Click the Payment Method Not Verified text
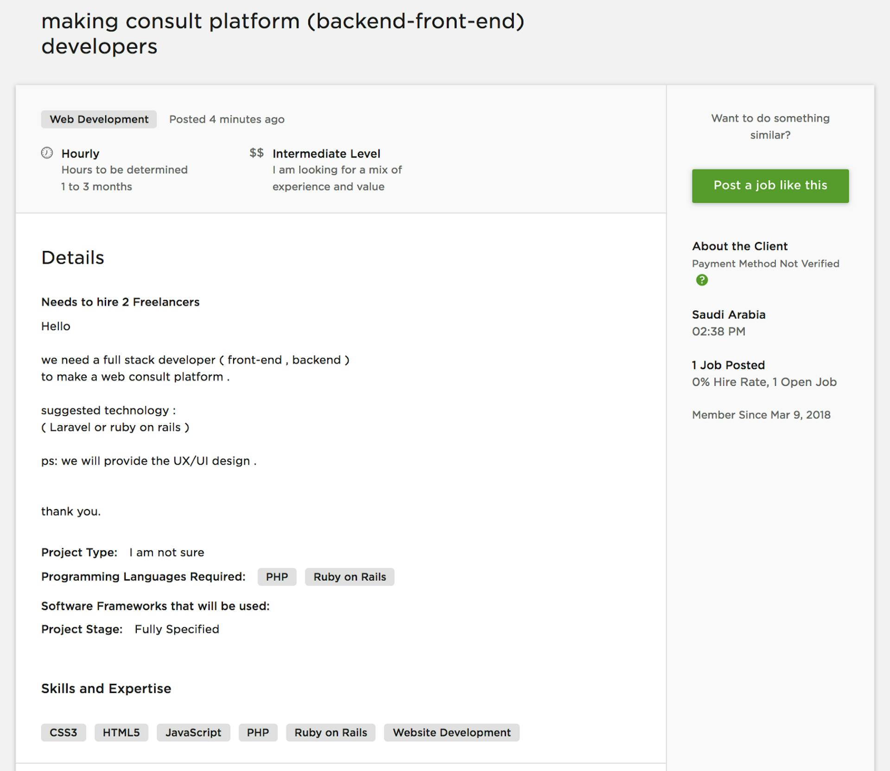The width and height of the screenshot is (890, 771). click(x=765, y=263)
